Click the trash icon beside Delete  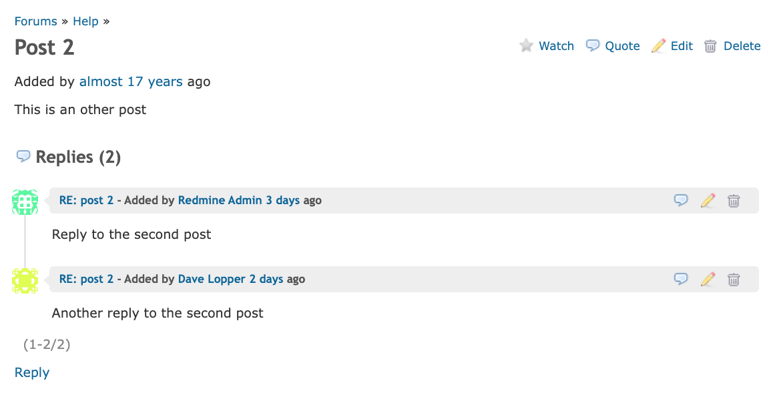tap(710, 46)
